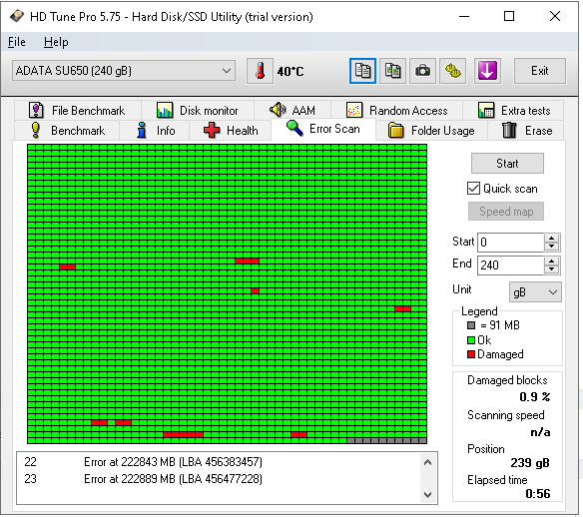583x517 pixels.
Task: Increase the Start value with the up arrow
Action: [551, 239]
